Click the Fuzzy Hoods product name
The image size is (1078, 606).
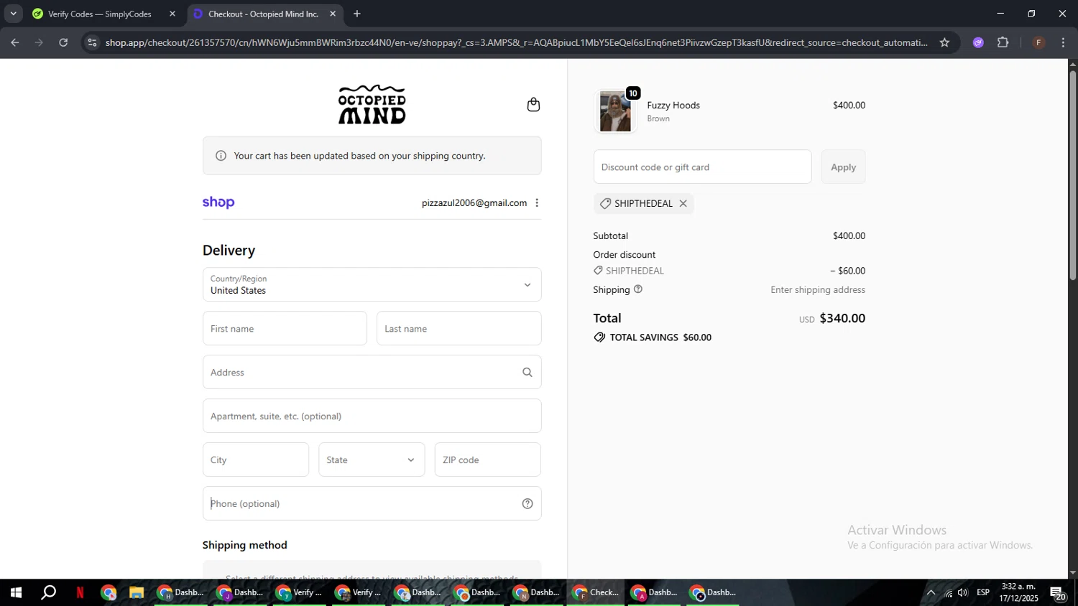click(673, 105)
